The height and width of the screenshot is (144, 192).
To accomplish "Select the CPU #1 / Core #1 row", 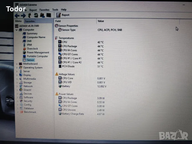I will pyautogui.click(x=81, y=58).
